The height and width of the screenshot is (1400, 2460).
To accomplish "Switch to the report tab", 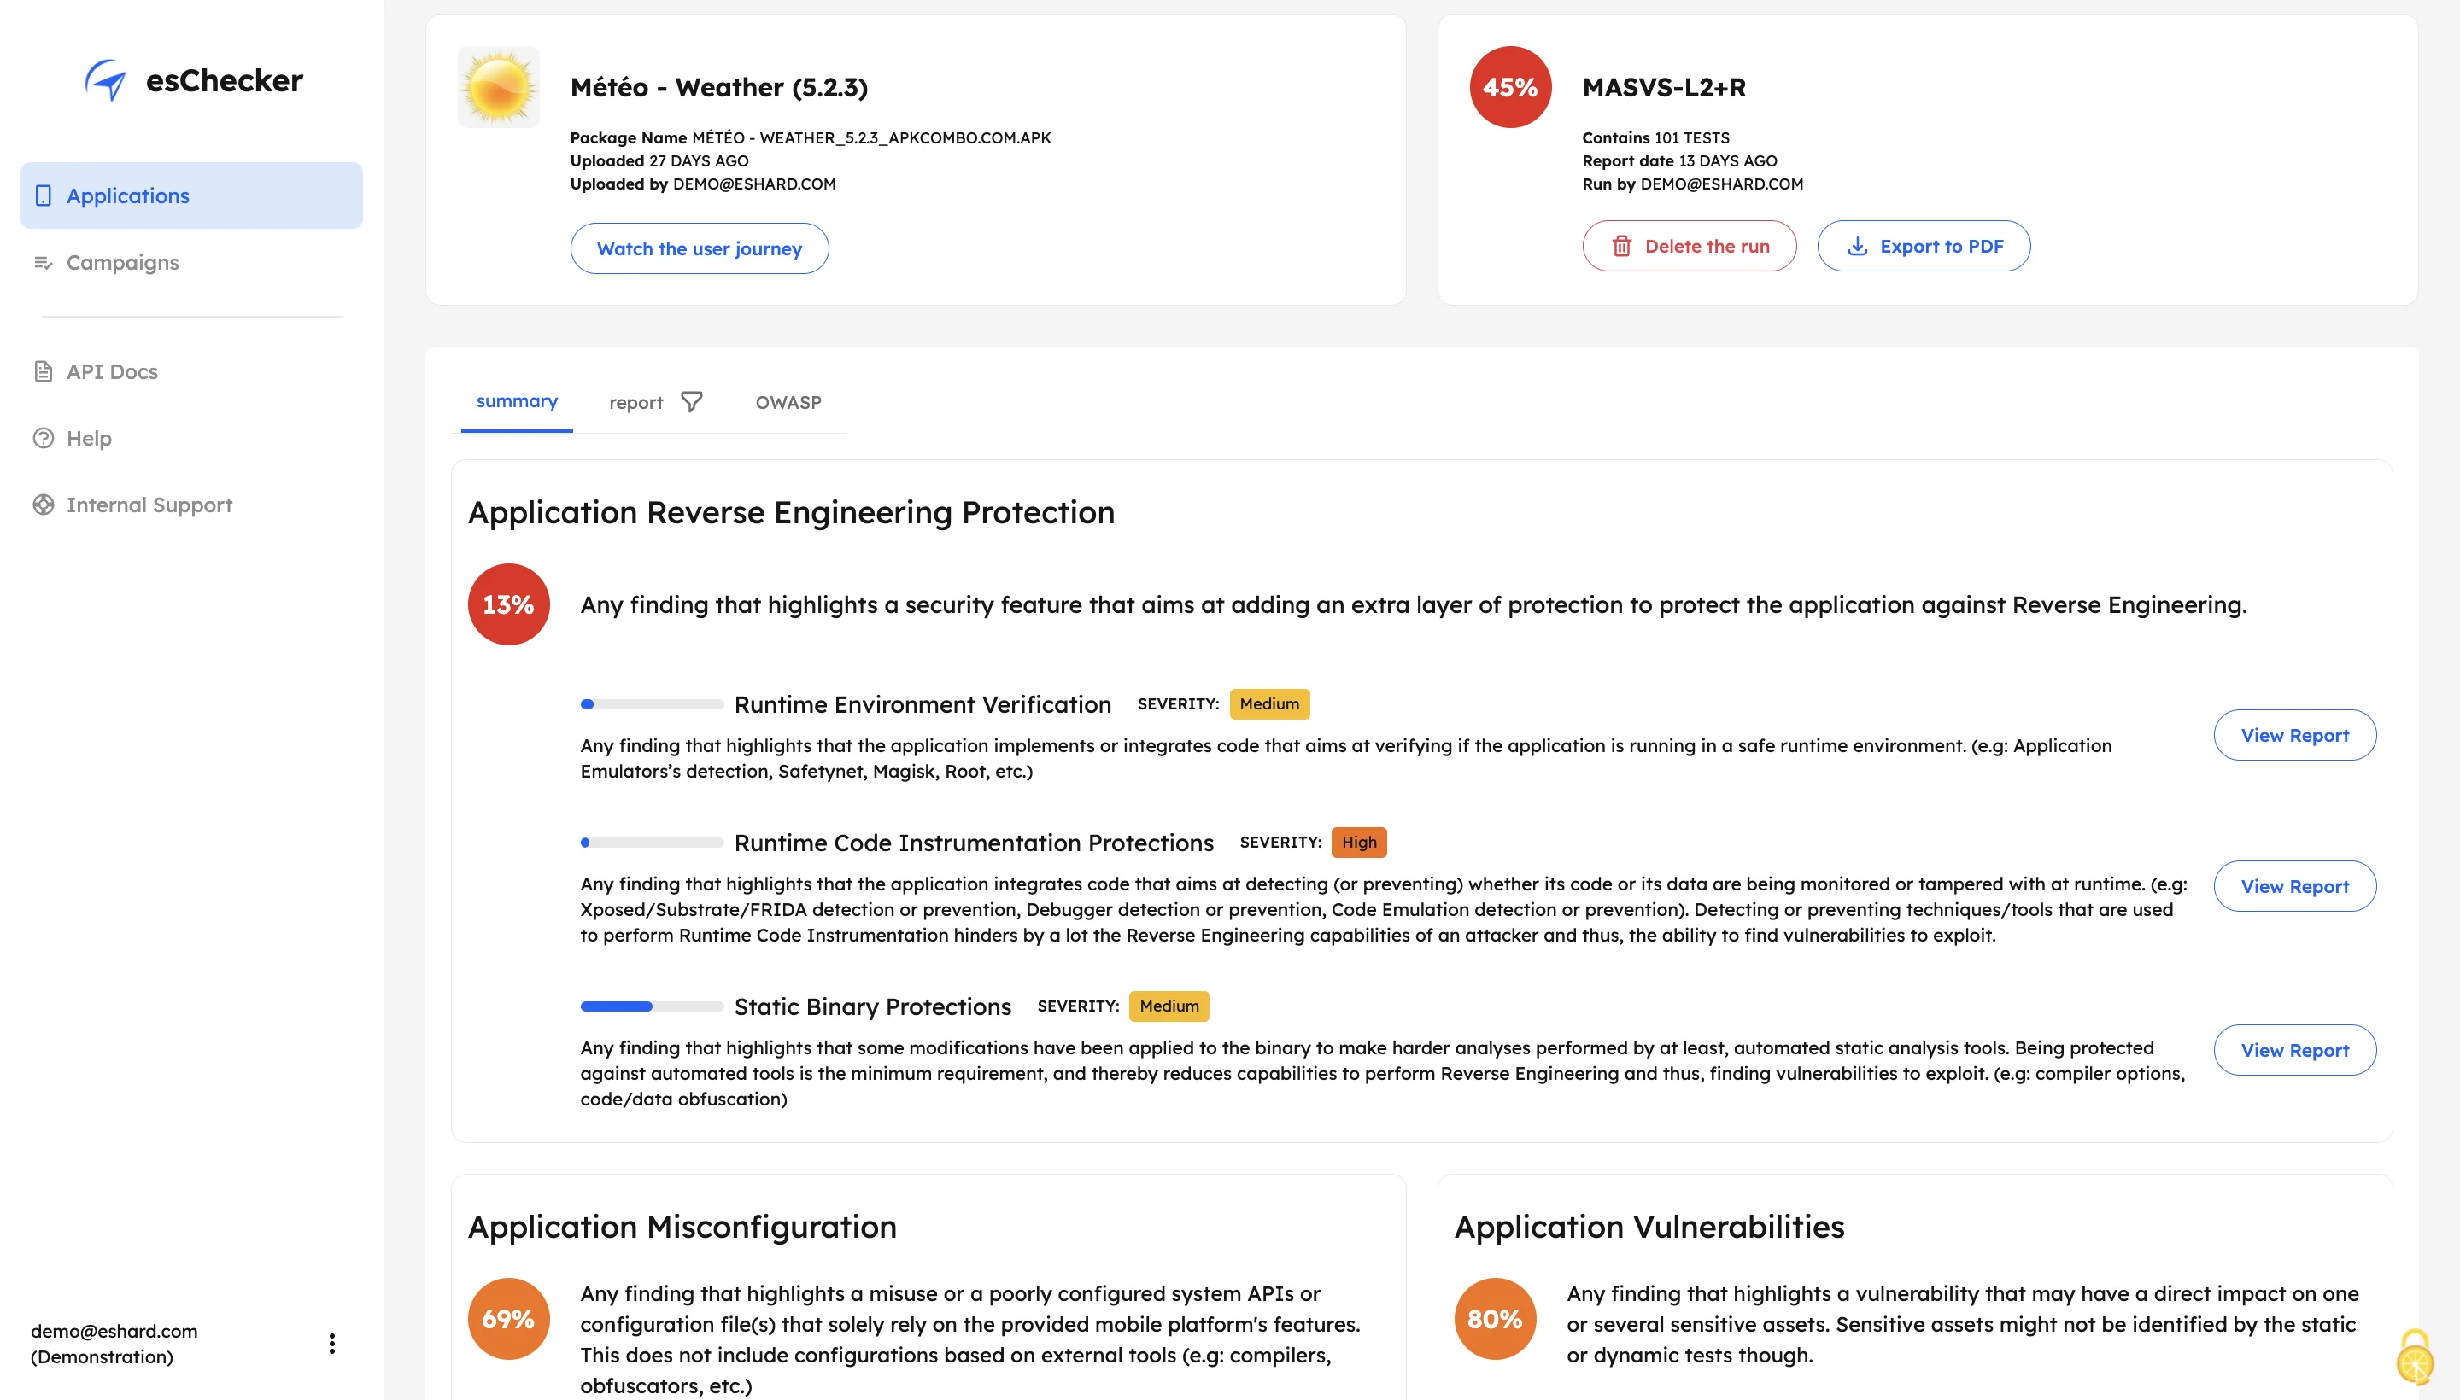I will click(x=635, y=402).
